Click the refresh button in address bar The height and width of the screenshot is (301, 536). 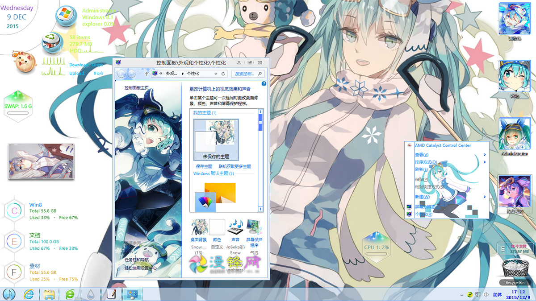click(223, 74)
